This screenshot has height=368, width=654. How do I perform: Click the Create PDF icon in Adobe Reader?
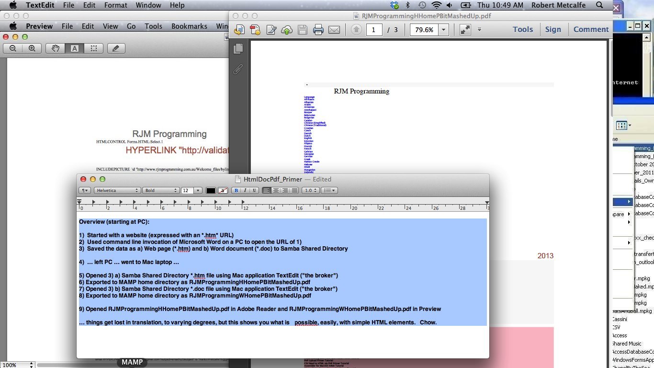[255, 30]
